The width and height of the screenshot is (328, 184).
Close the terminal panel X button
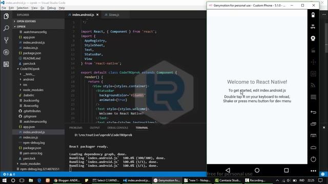pyautogui.click(x=324, y=127)
